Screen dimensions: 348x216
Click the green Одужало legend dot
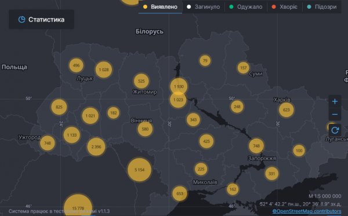coord(231,7)
